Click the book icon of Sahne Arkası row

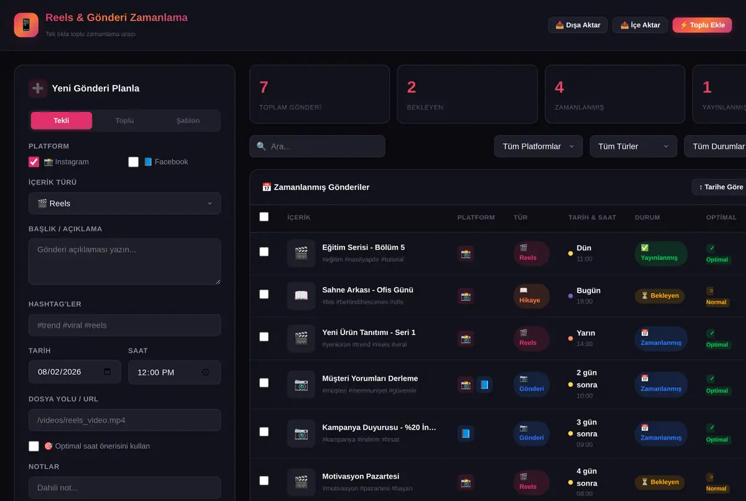pyautogui.click(x=301, y=295)
